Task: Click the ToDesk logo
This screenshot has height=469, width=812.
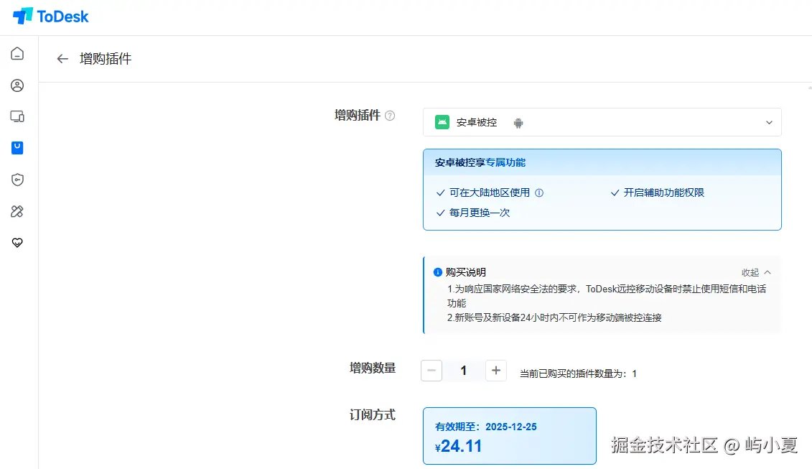Action: point(51,16)
